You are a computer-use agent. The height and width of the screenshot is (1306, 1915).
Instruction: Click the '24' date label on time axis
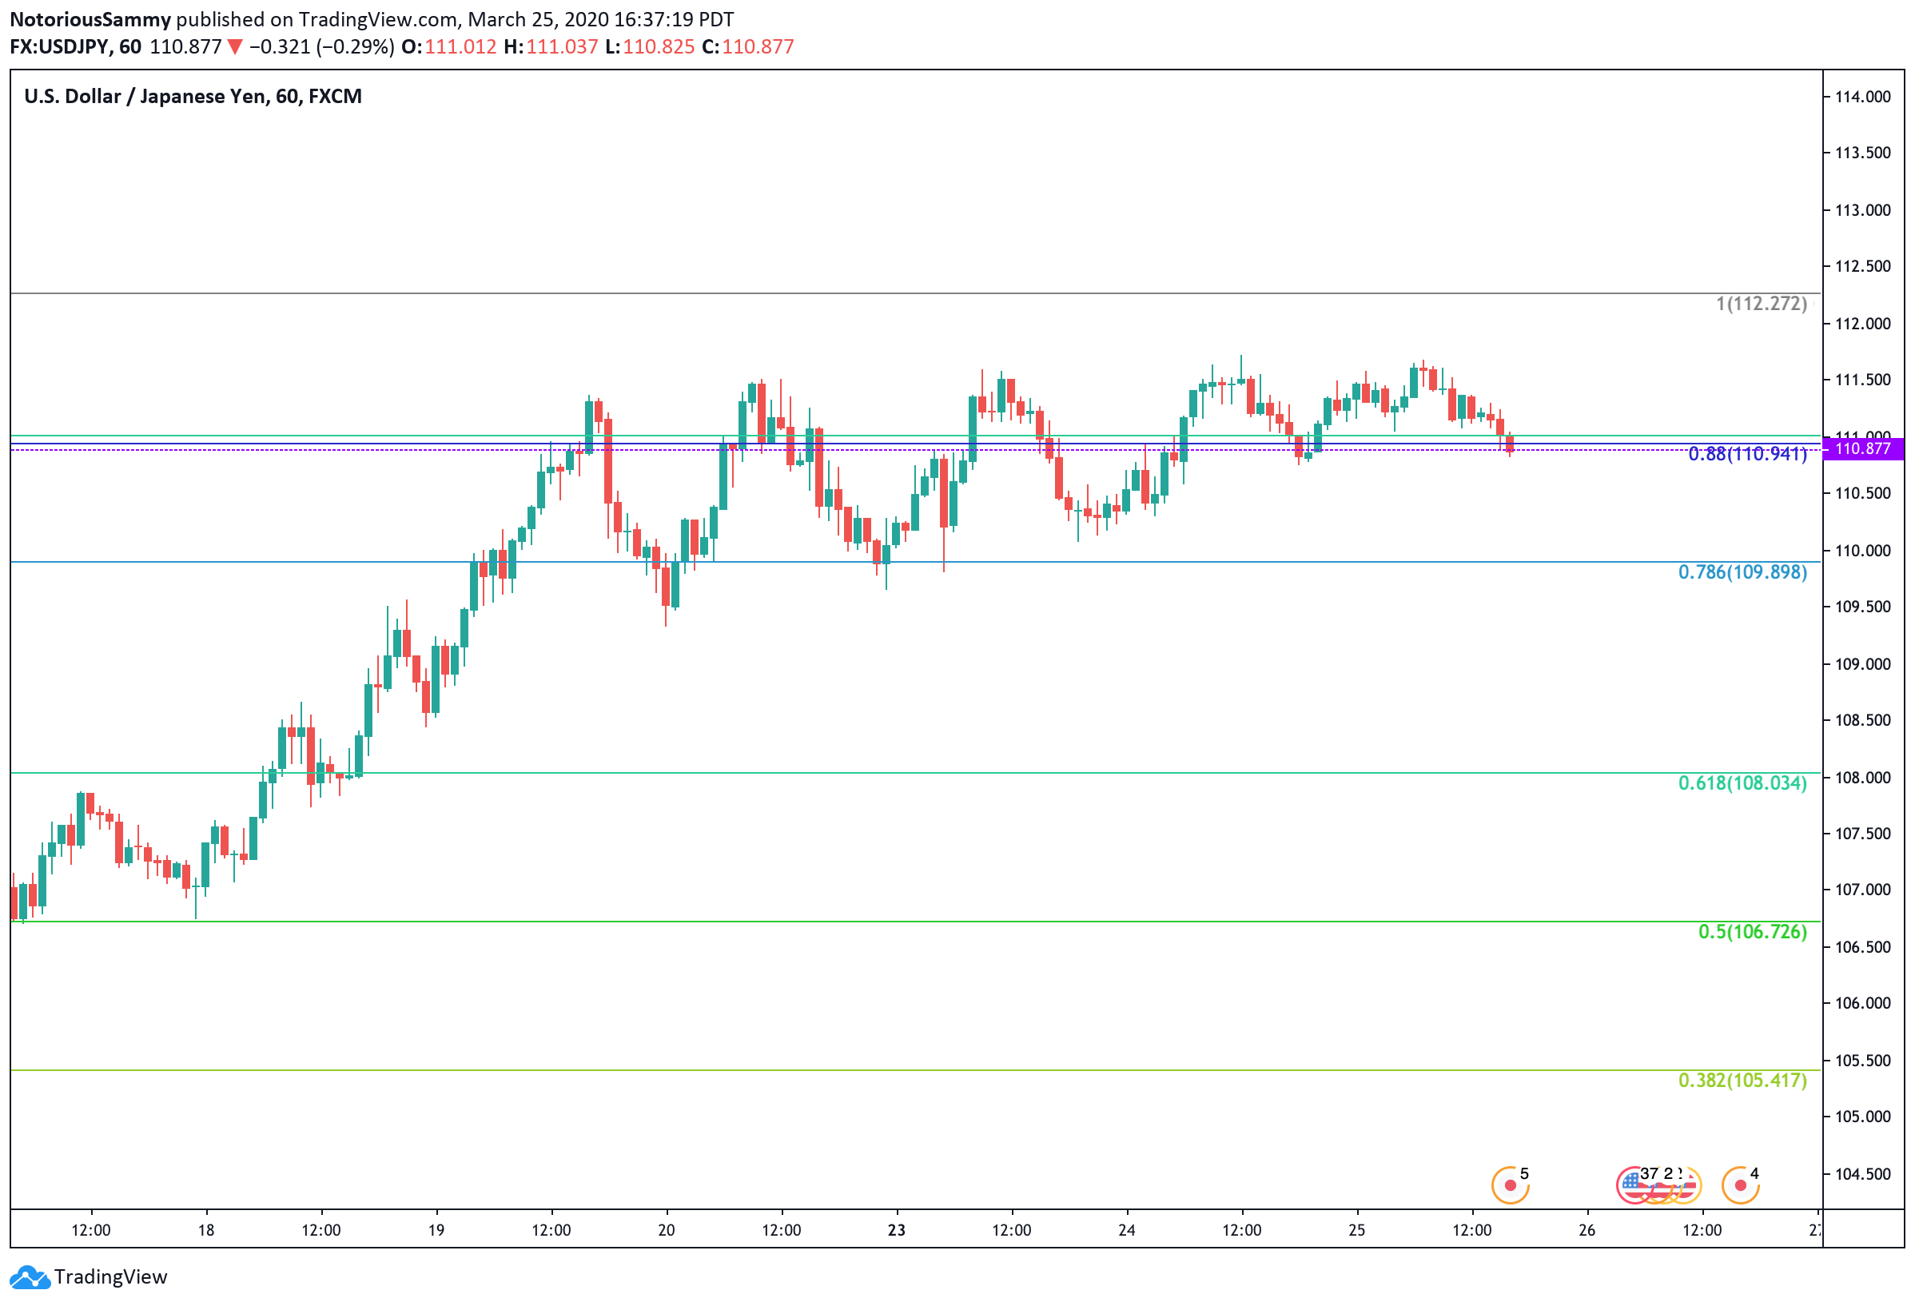(1126, 1230)
